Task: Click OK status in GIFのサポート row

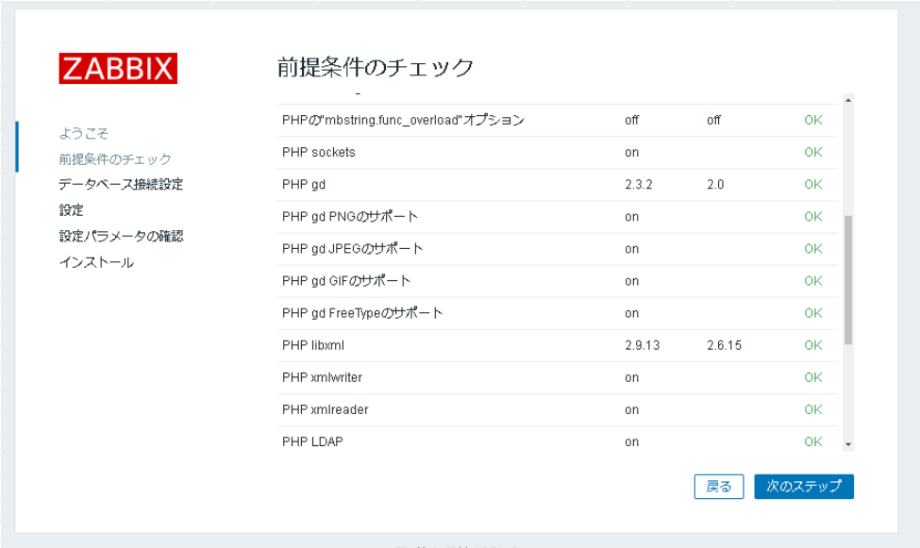Action: coord(813,281)
